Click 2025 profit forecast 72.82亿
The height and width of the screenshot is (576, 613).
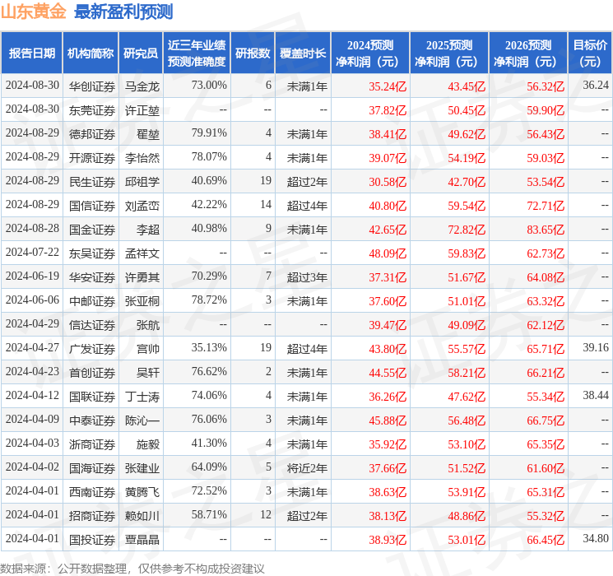467,230
